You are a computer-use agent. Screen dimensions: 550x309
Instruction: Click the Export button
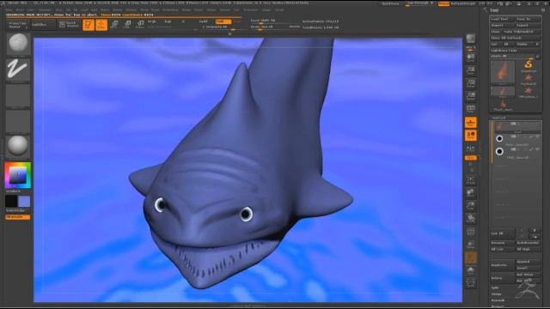pyautogui.click(x=528, y=25)
